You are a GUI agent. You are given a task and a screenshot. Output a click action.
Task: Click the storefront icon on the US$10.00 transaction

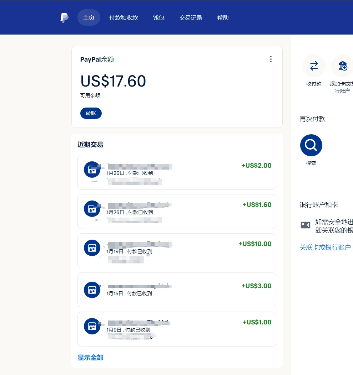coord(92,248)
